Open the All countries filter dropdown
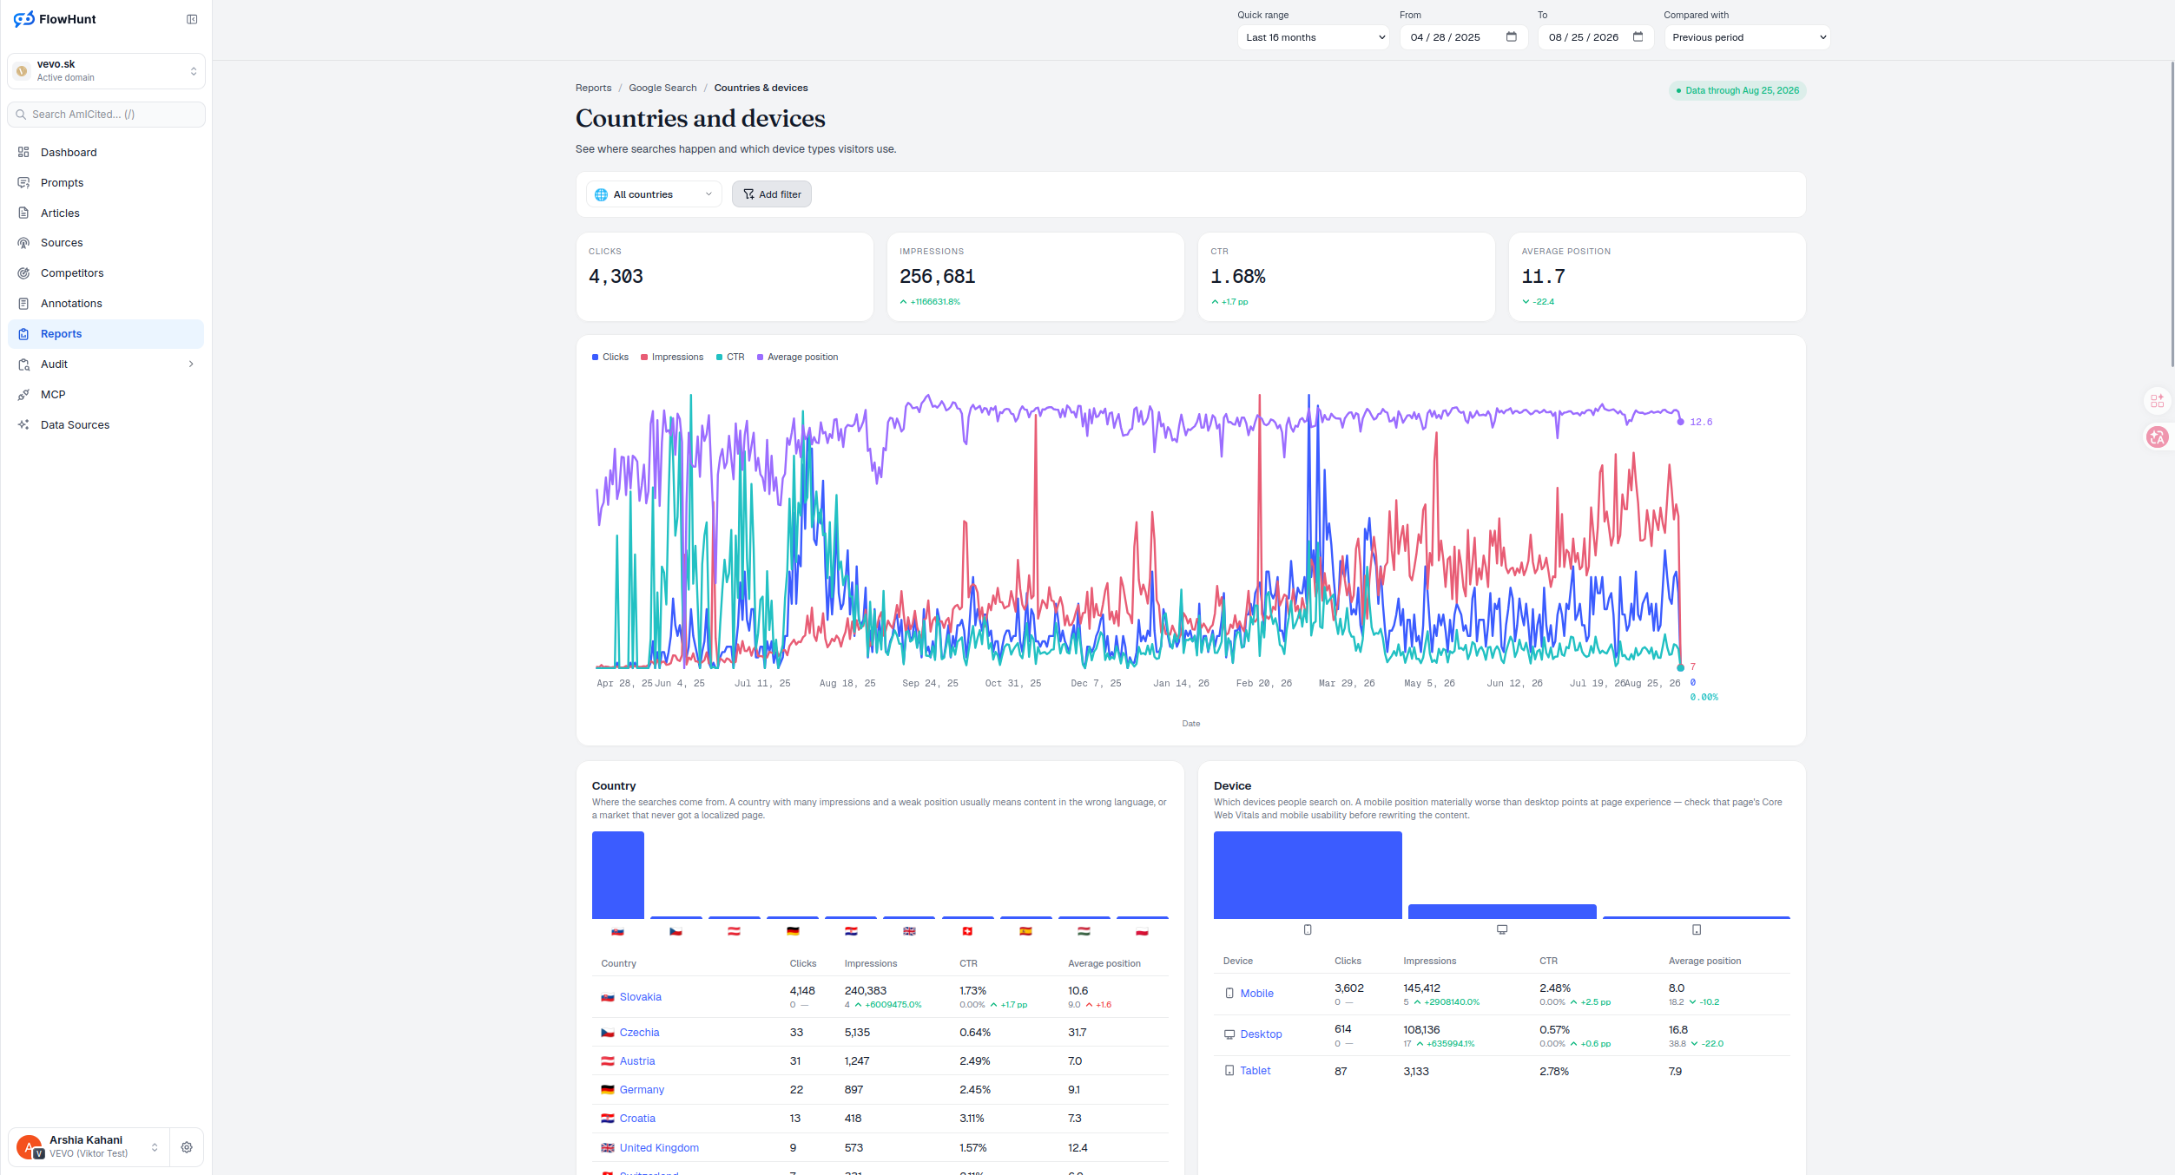Viewport: 2175px width, 1175px height. pos(654,194)
